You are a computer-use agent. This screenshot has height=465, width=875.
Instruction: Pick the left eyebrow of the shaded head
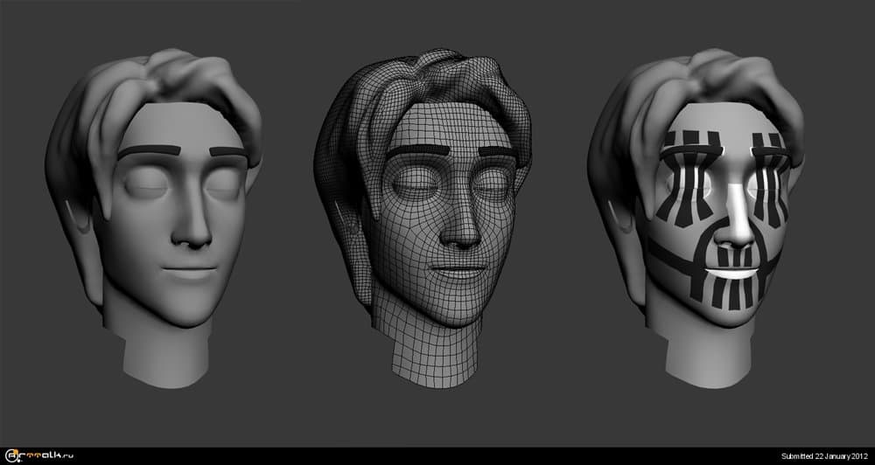148,151
